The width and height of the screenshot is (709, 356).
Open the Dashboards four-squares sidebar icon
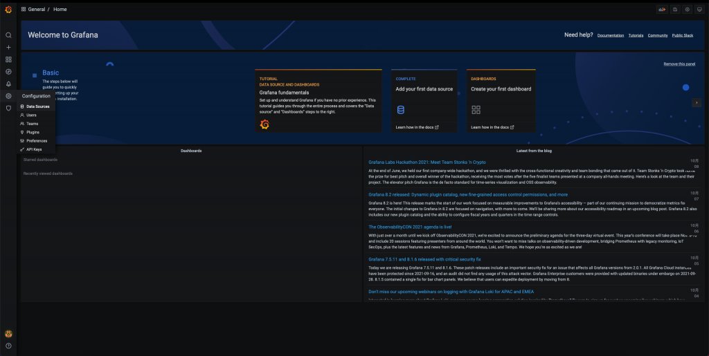[x=8, y=59]
